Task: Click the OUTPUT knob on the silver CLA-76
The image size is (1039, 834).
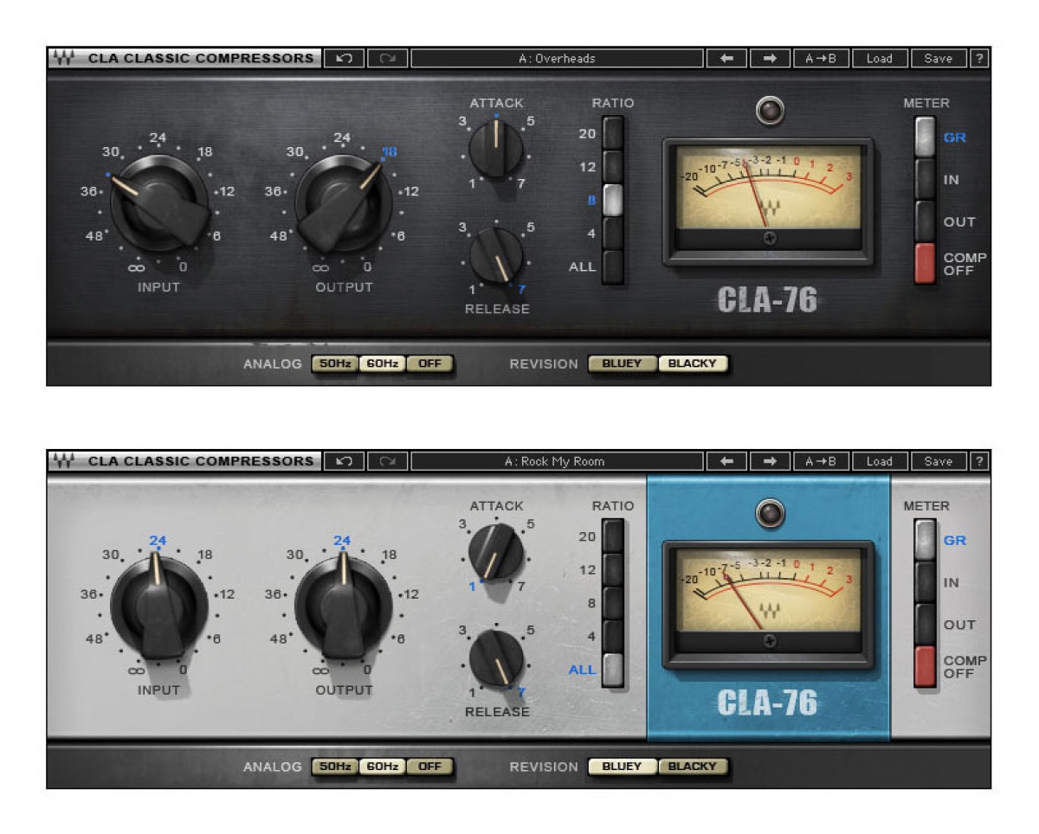Action: (x=344, y=606)
